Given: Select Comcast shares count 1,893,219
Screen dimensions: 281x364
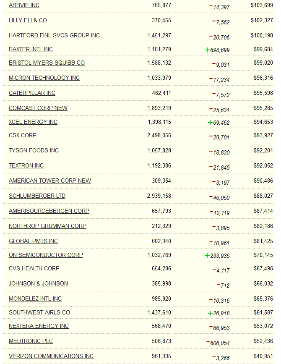Looking at the screenshot, I should pos(159,108).
